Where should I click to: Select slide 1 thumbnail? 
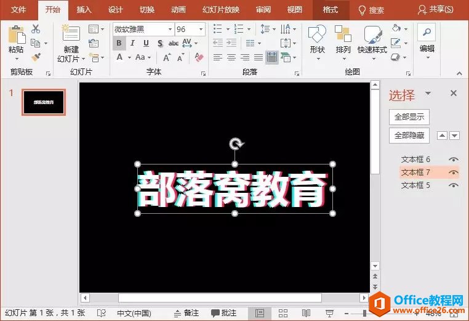pyautogui.click(x=44, y=102)
